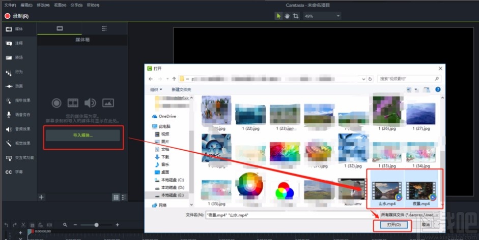The height and width of the screenshot is (240, 479).
Task: Open the 编辑(E) menu
Action: [26, 5]
